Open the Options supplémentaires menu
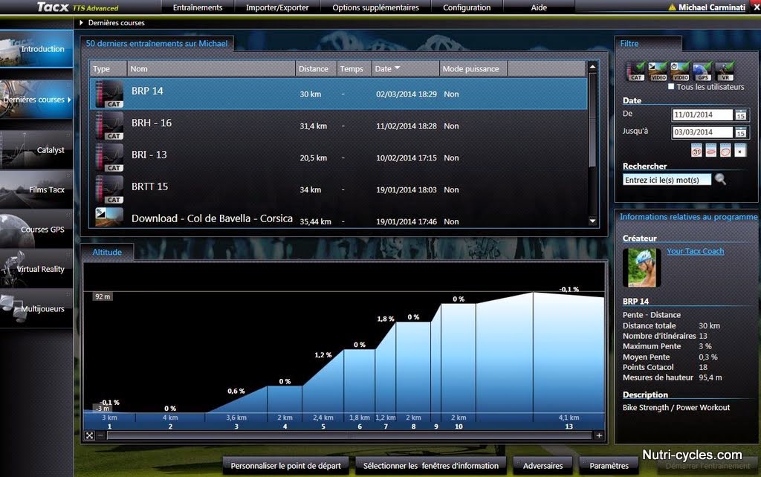This screenshot has height=477, width=761. click(375, 7)
